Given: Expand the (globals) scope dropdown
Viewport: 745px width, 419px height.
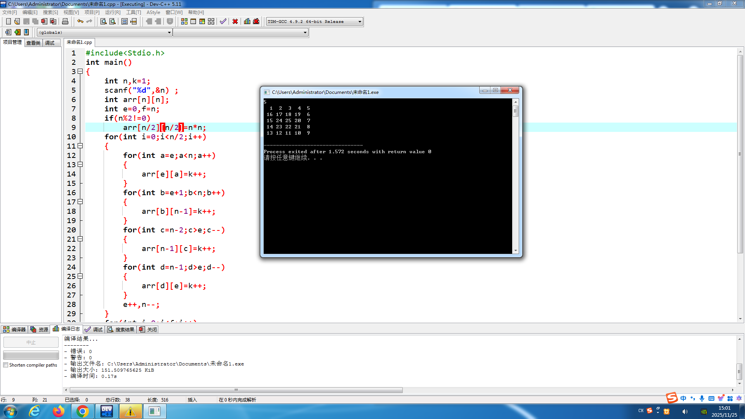Looking at the screenshot, I should [169, 33].
